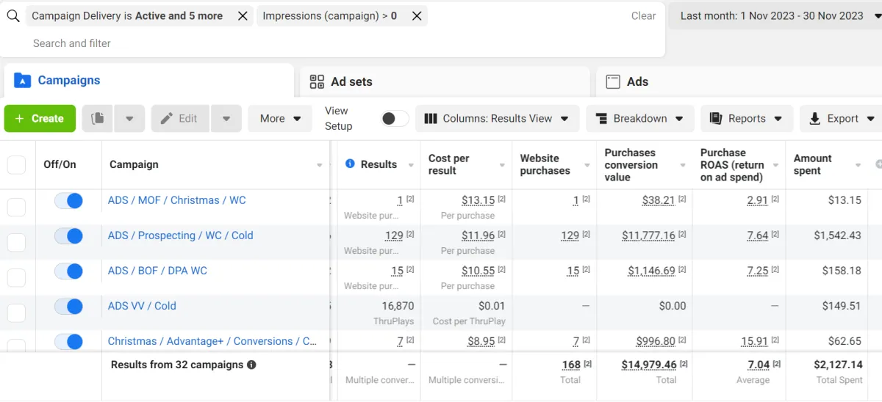Click the search magnifier icon
The width and height of the screenshot is (882, 402).
pos(12,16)
